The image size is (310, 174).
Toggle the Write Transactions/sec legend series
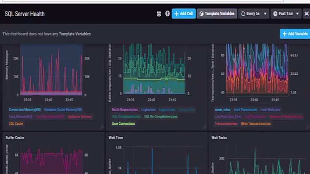pyautogui.click(x=255, y=124)
